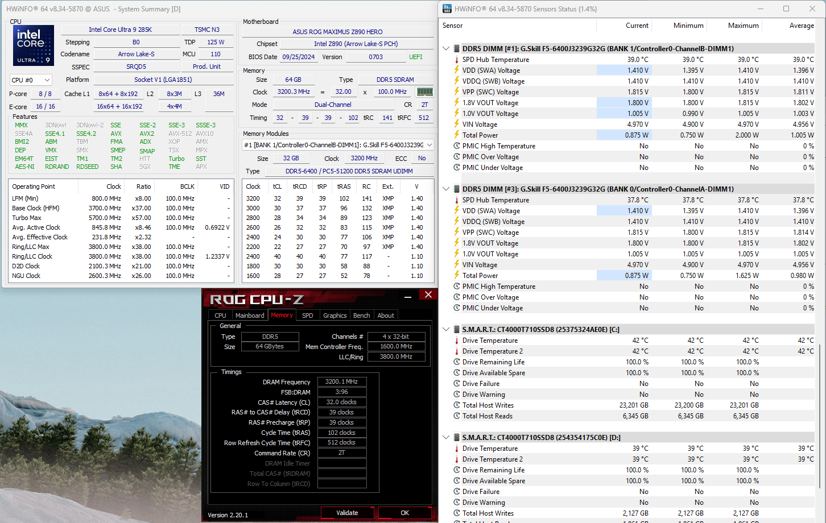This screenshot has height=523, width=826.
Task: Minimize the ROG CPU-Z window
Action: pos(408,296)
